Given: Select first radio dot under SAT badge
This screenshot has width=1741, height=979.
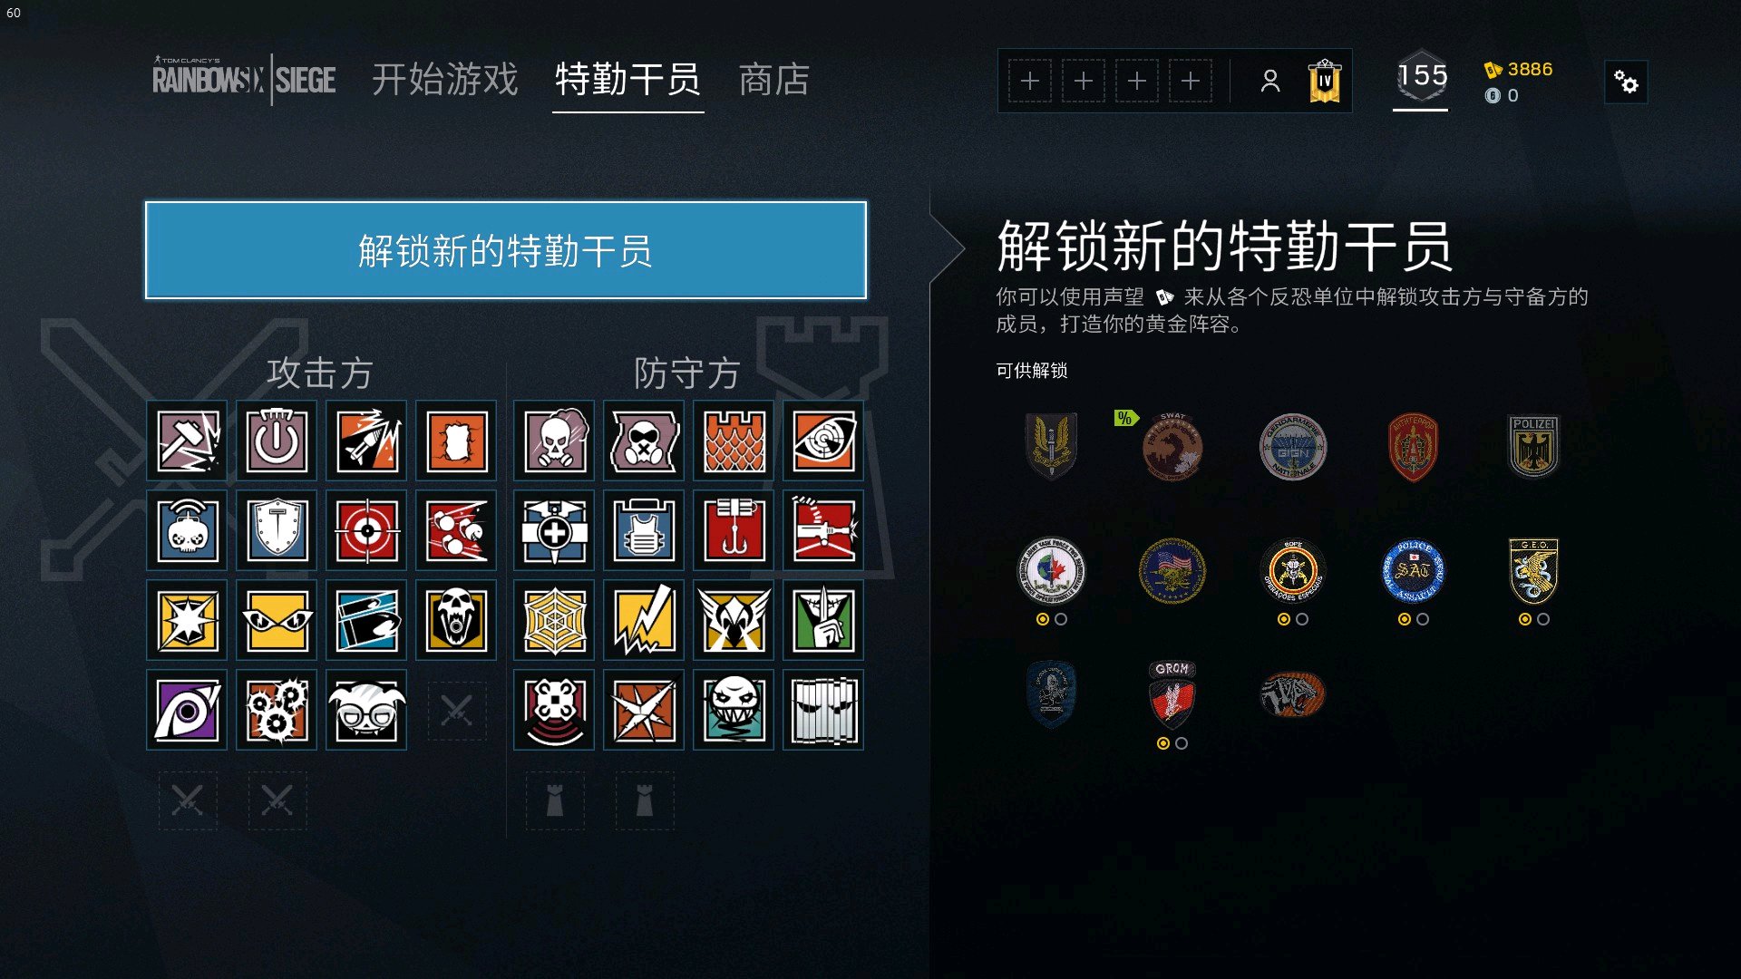Looking at the screenshot, I should point(1405,619).
